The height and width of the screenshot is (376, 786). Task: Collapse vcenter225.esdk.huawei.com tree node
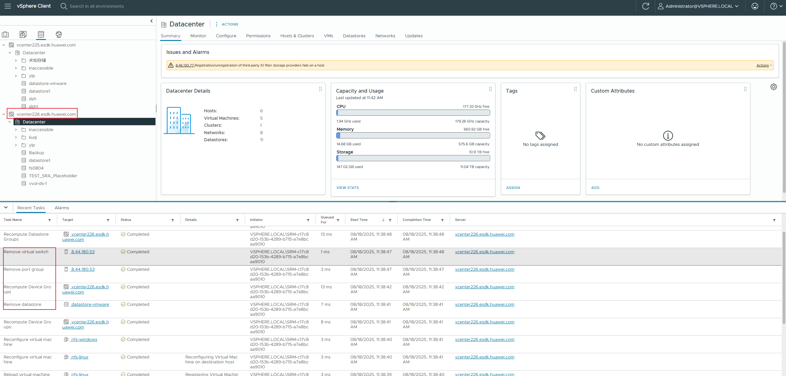(4, 45)
